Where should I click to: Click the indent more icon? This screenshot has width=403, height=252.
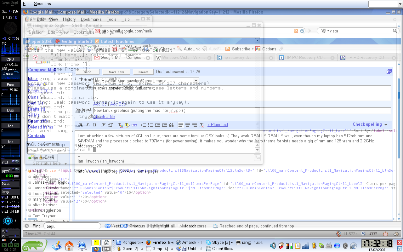click(x=164, y=125)
